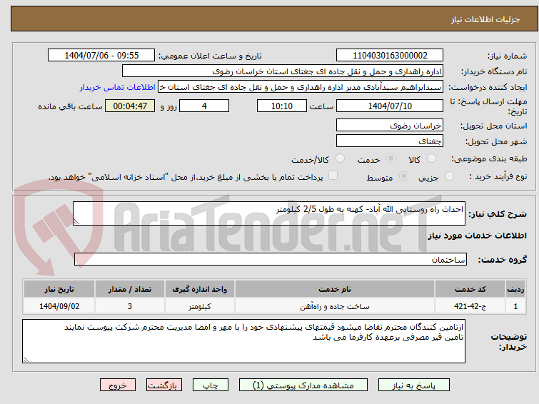This screenshot has width=539, height=404.
Task: Click the توضیحات خریدار text area
Action: (x=243, y=341)
